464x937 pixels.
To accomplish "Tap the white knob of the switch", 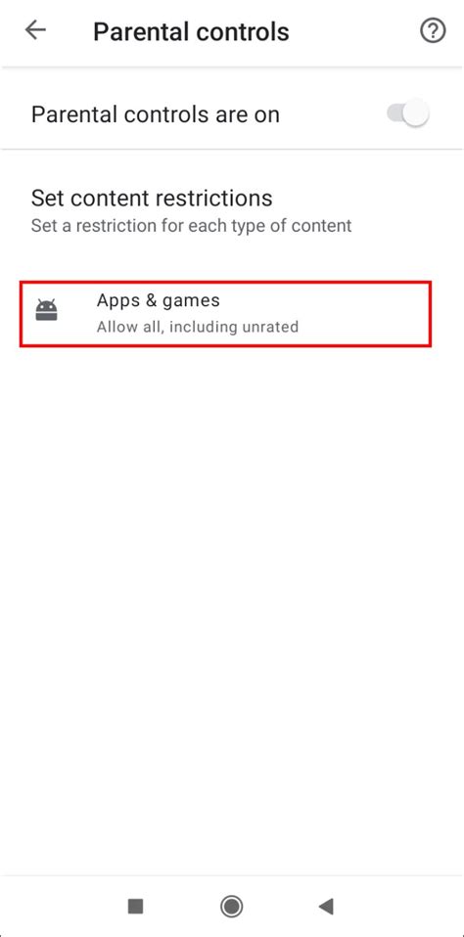I will coord(416,113).
